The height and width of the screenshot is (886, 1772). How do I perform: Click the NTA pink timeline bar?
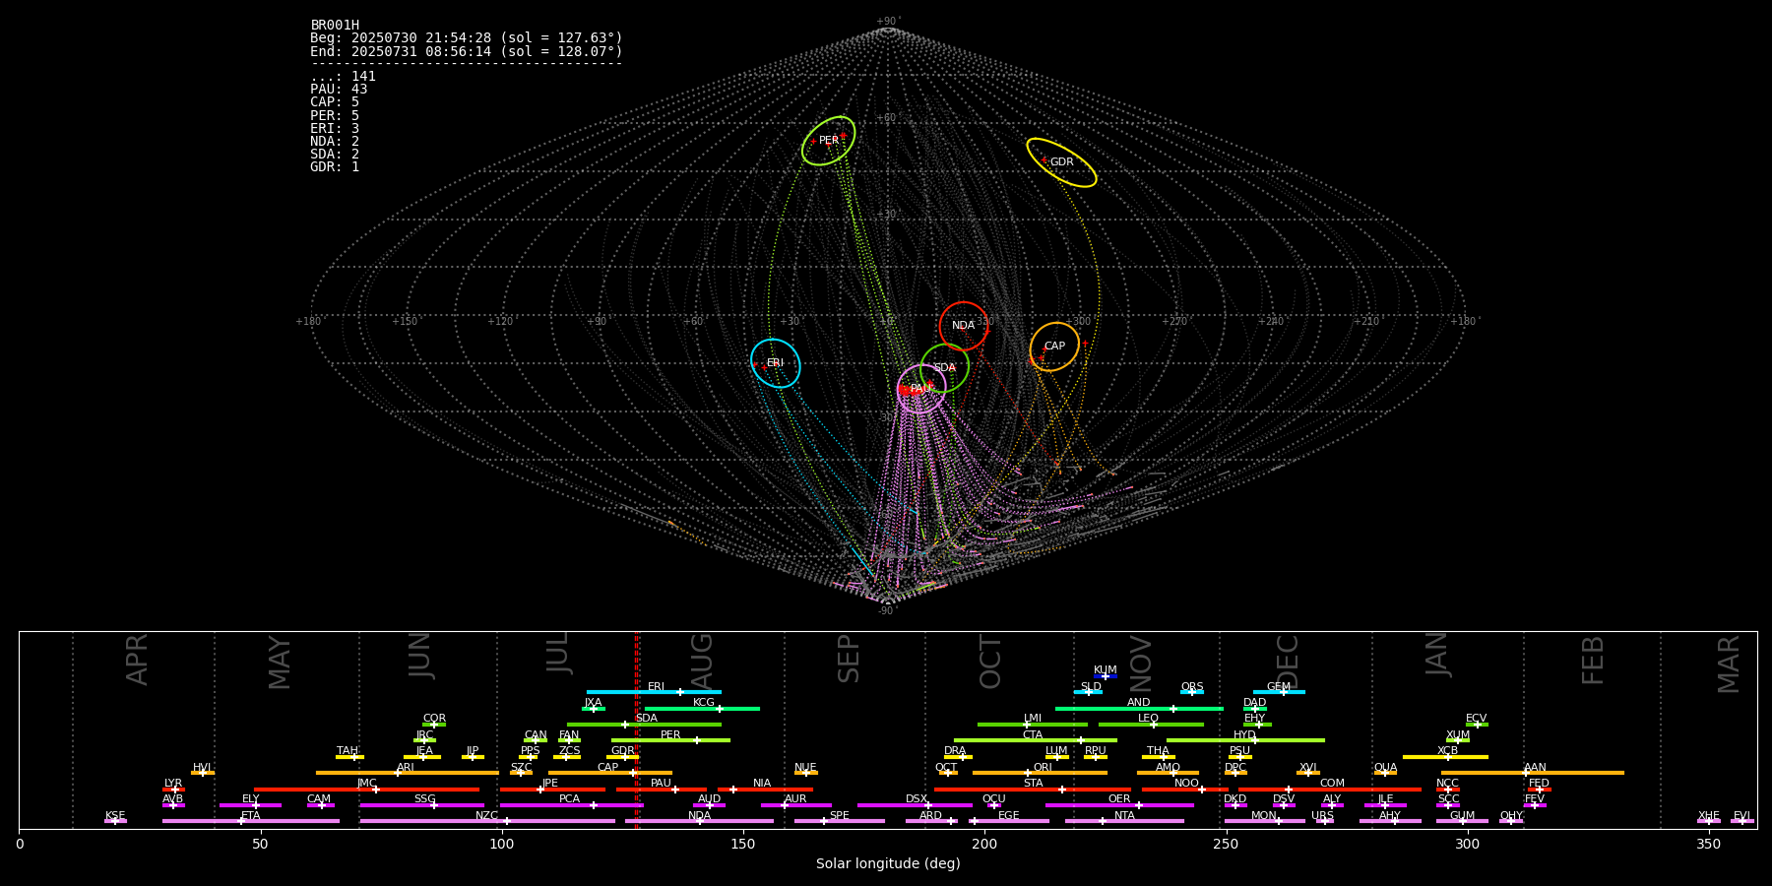click(1124, 821)
